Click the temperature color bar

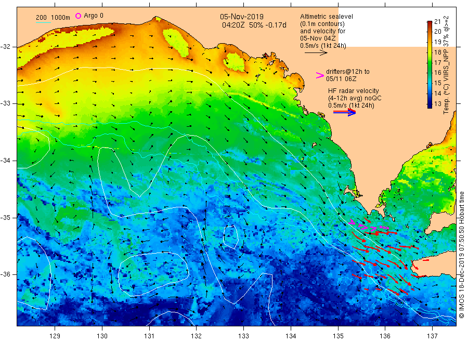tap(430, 64)
